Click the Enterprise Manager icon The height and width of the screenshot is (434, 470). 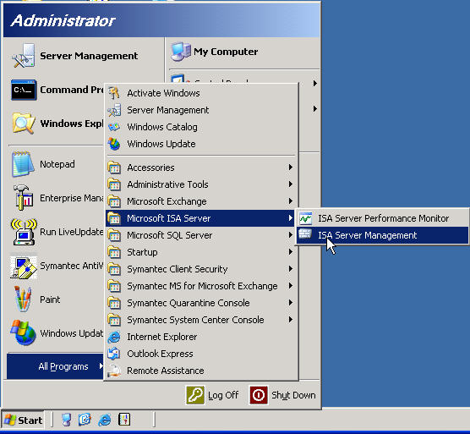pyautogui.click(x=24, y=198)
